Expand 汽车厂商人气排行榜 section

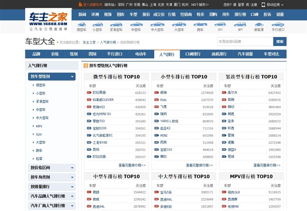pyautogui.click(x=52, y=205)
